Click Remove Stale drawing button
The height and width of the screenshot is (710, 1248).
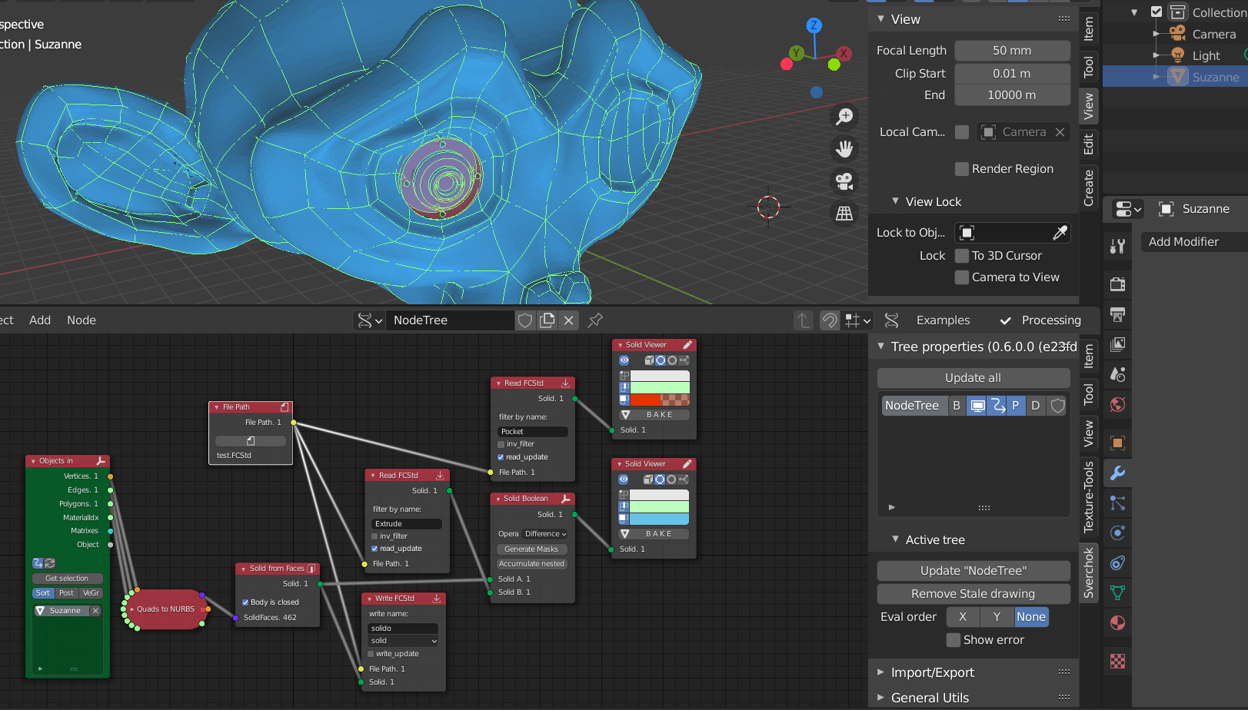pos(973,594)
